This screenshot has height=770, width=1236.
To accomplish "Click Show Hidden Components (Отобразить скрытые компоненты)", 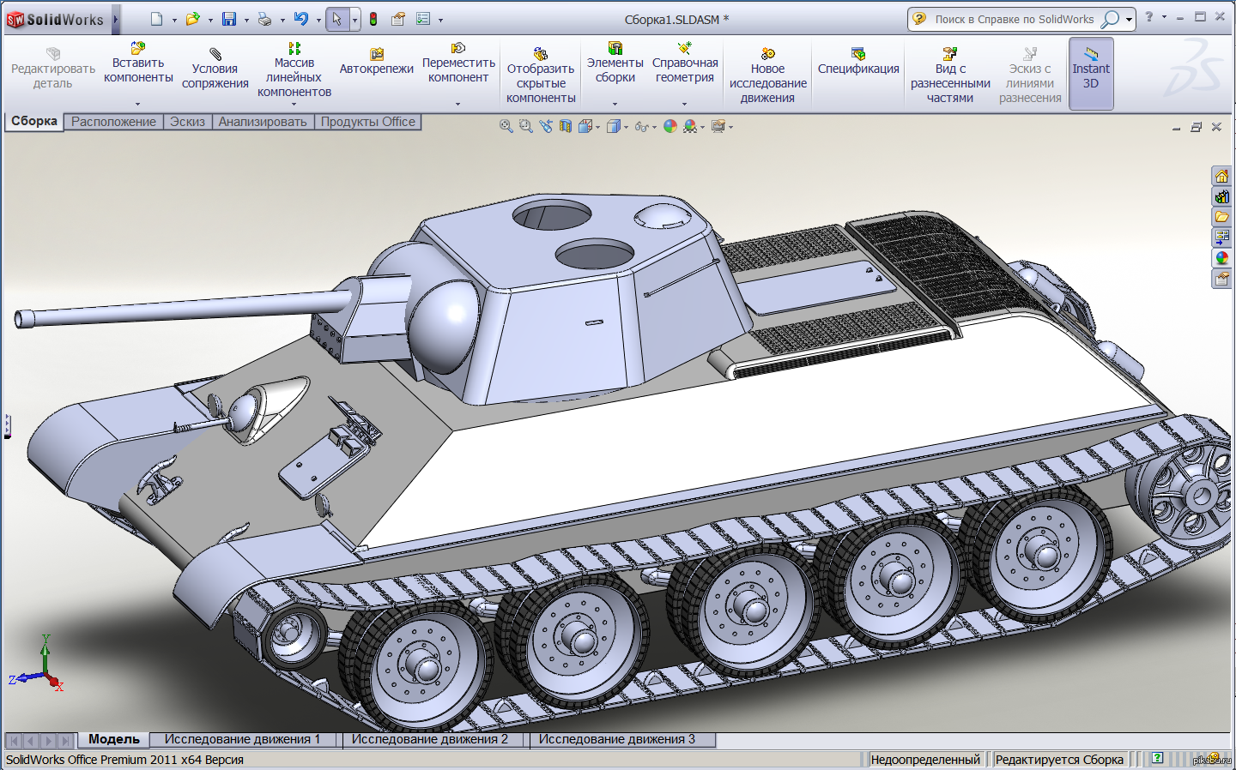I will pyautogui.click(x=541, y=75).
